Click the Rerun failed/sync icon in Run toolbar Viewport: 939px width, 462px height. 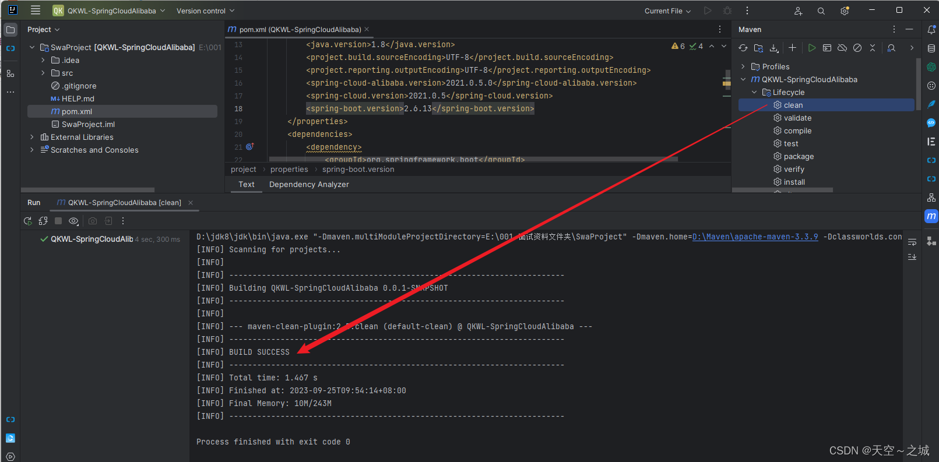[43, 221]
